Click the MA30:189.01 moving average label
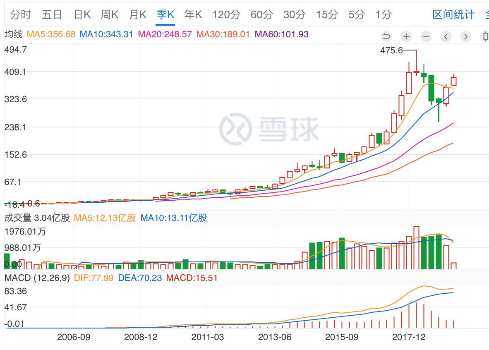 223,34
